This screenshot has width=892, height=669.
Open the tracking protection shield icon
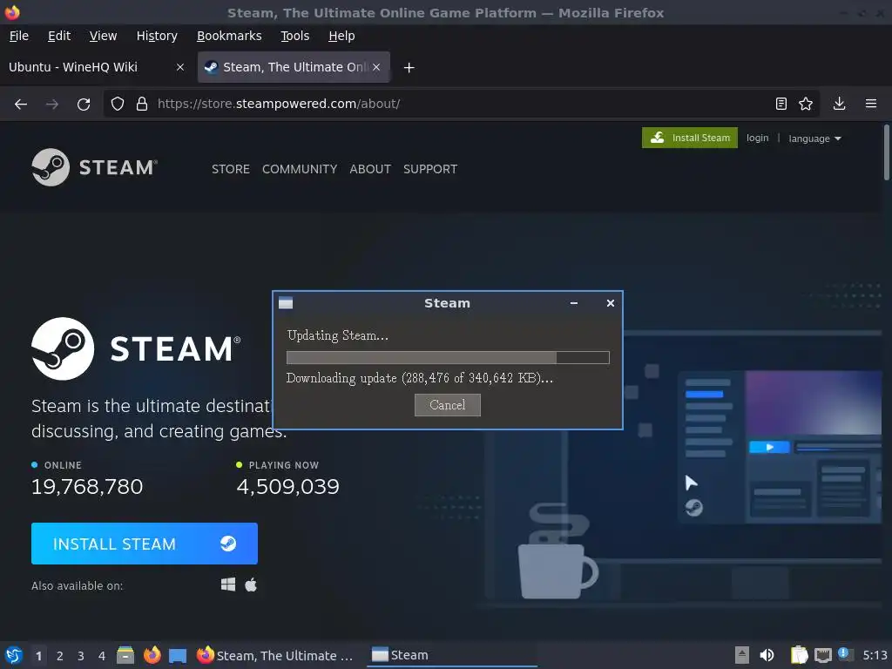(118, 105)
